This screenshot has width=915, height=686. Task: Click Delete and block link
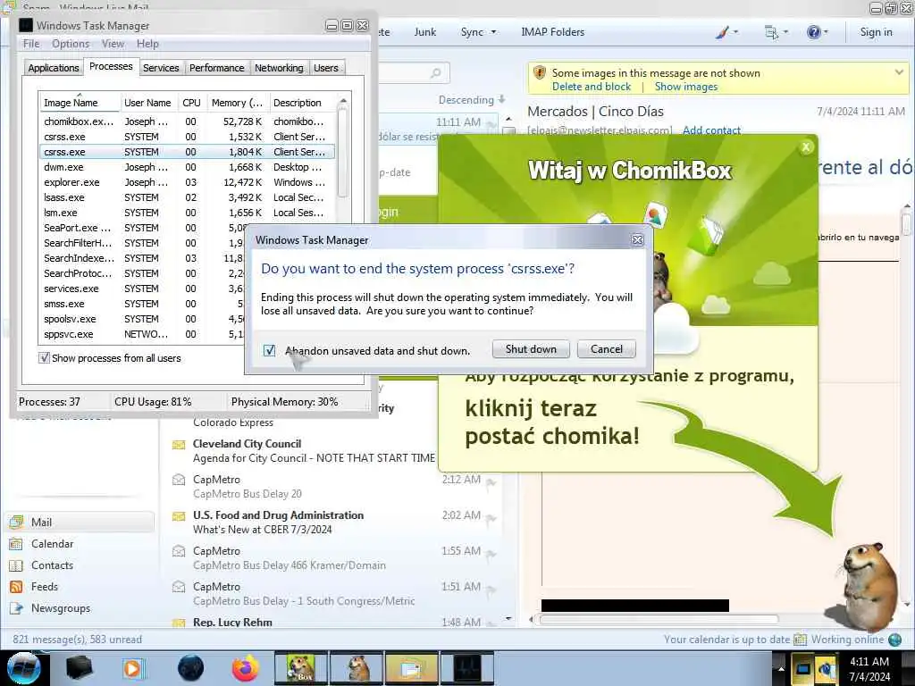tap(592, 87)
